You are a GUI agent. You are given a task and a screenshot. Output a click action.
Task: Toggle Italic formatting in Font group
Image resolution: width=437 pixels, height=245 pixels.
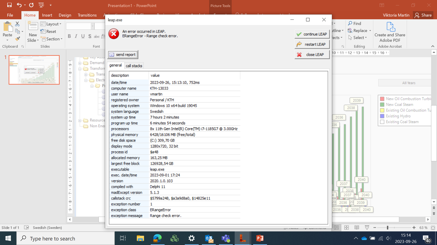click(x=76, y=36)
